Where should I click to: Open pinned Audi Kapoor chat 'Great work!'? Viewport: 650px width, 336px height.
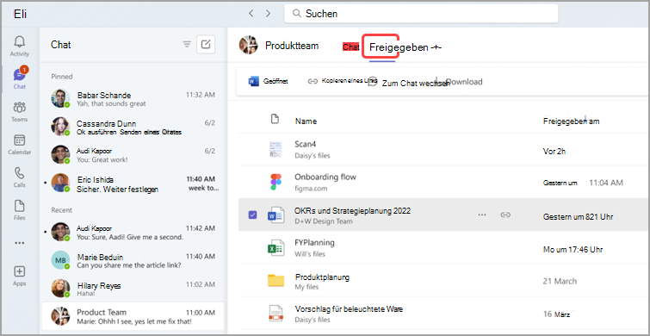pyautogui.click(x=133, y=154)
